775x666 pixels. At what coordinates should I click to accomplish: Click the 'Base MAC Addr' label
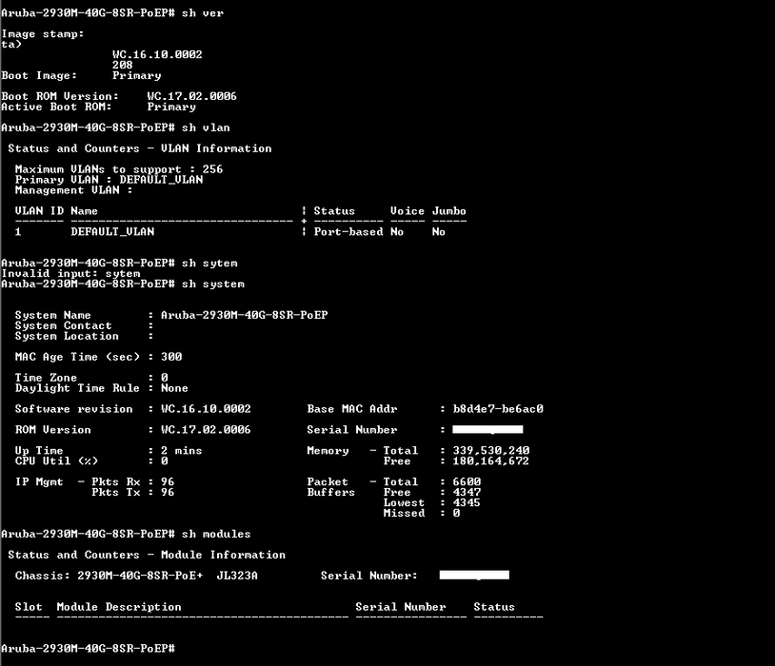[352, 409]
